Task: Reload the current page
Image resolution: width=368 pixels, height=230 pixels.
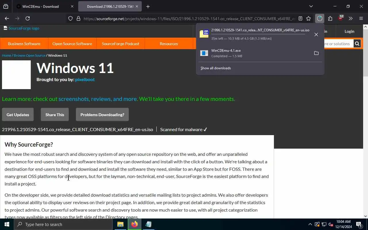Action: (x=28, y=18)
